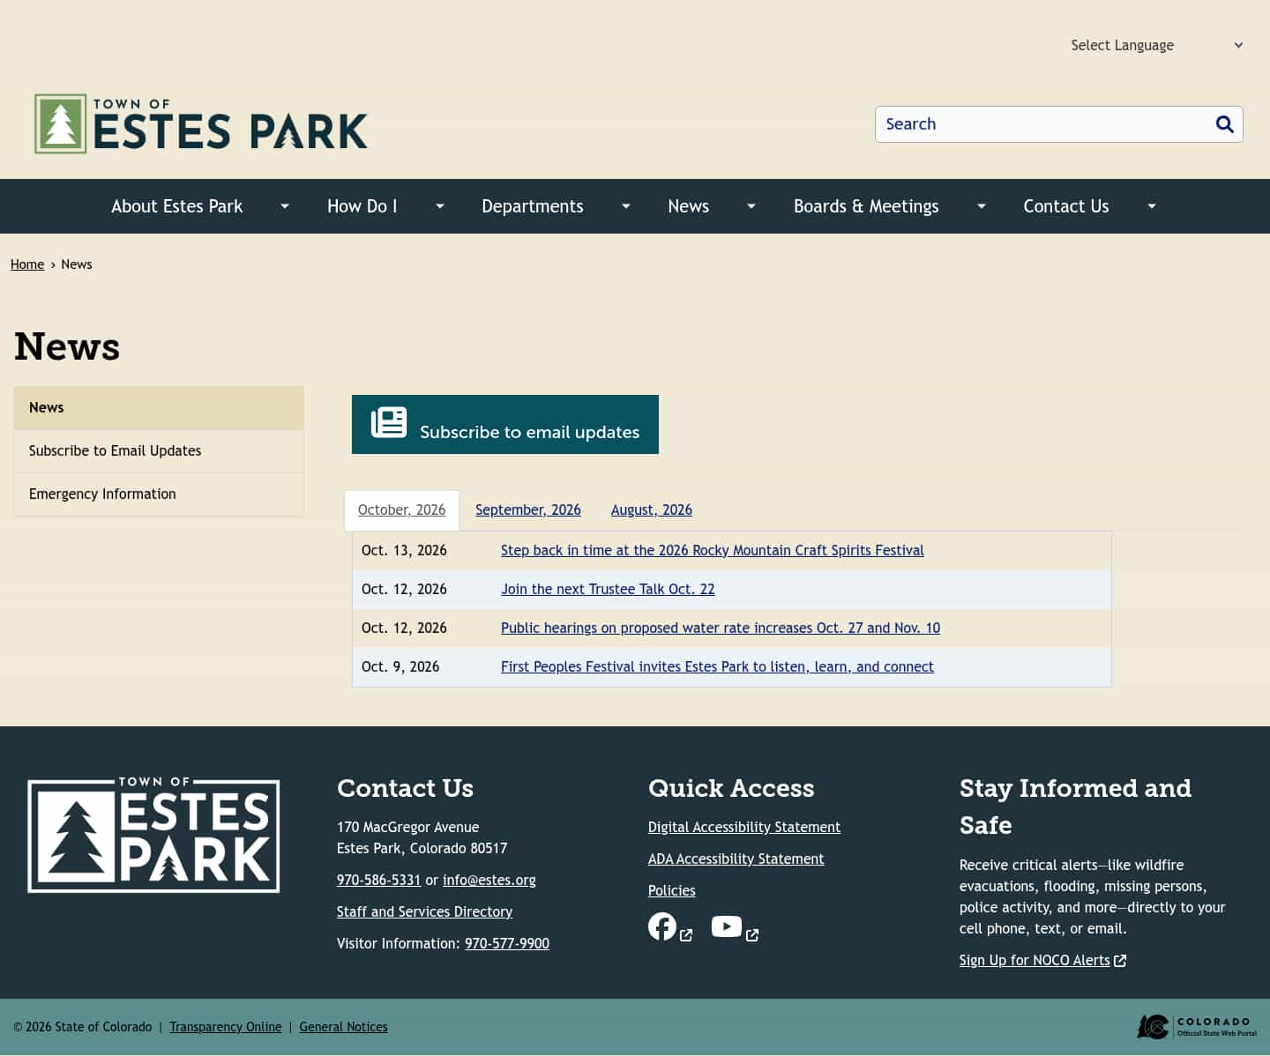Open the First Peoples Festival article
This screenshot has height=1056, width=1270.
pyautogui.click(x=717, y=666)
